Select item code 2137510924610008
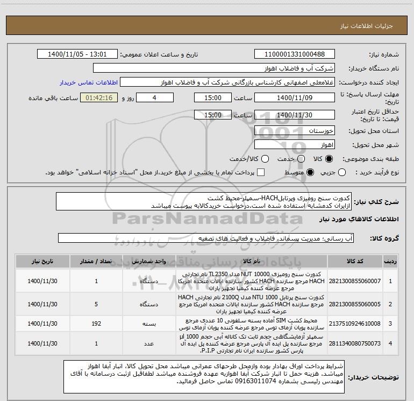This screenshot has width=414, height=401. pyautogui.click(x=355, y=324)
